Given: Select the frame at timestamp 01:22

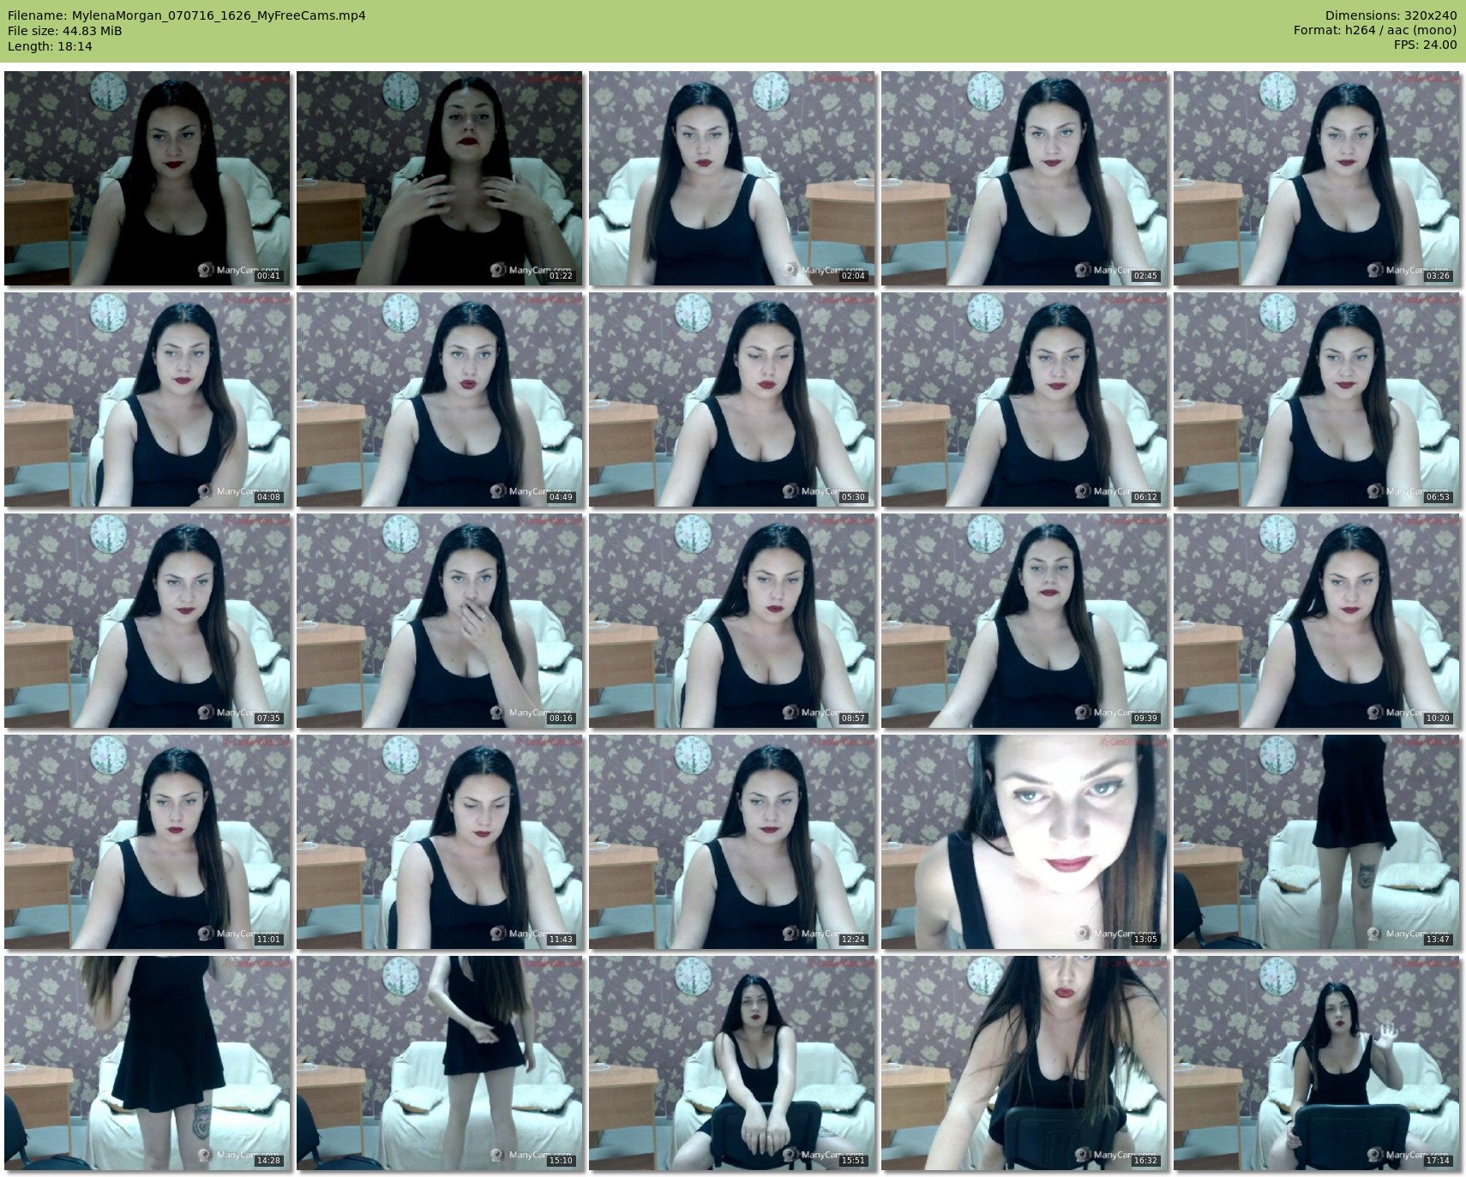Looking at the screenshot, I should tap(439, 178).
